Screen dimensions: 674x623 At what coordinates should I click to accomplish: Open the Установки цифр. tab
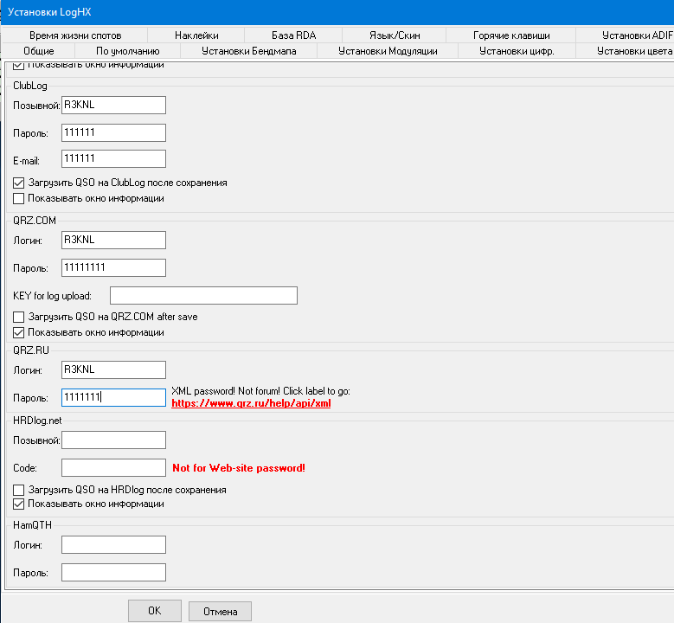(x=517, y=51)
